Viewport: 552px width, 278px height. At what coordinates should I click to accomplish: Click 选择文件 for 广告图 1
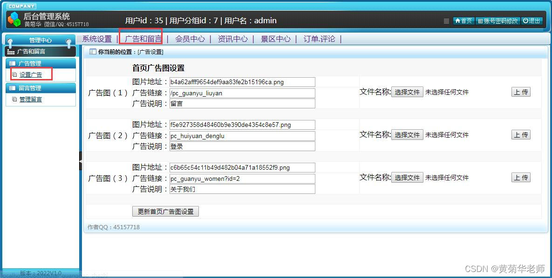click(407, 92)
